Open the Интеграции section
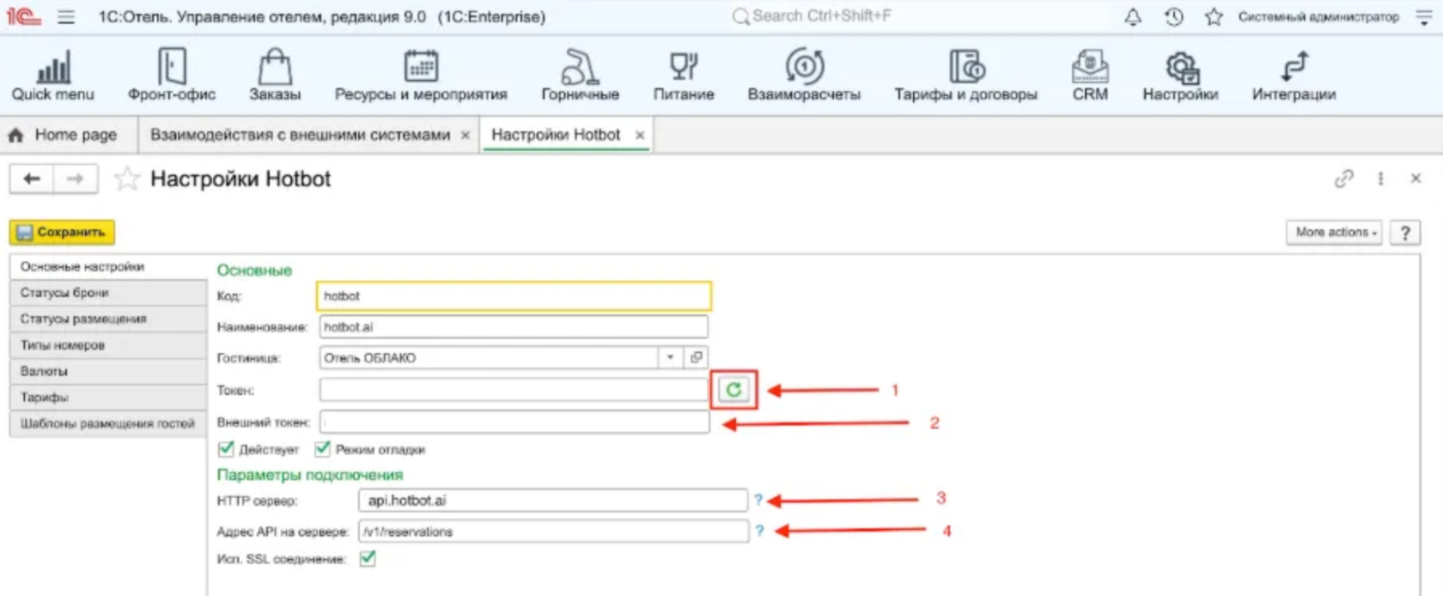1443x596 pixels. pos(1294,76)
